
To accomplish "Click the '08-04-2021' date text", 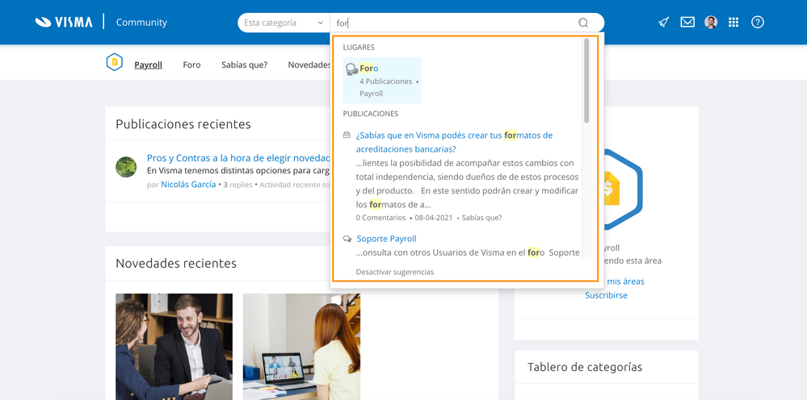I will click(434, 218).
